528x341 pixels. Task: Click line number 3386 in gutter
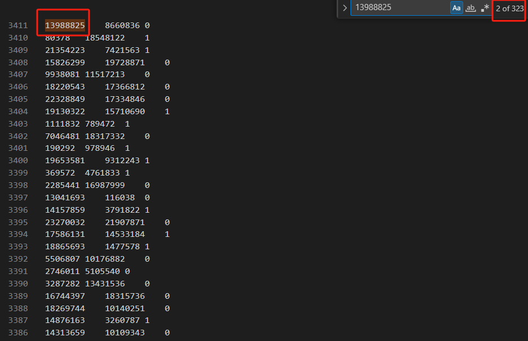click(18, 333)
